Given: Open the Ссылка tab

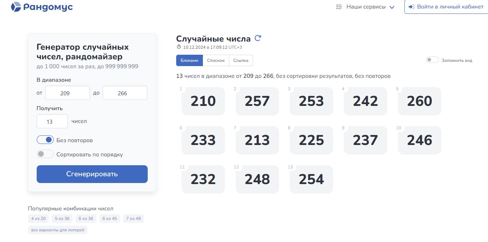Looking at the screenshot, I should click(x=241, y=60).
